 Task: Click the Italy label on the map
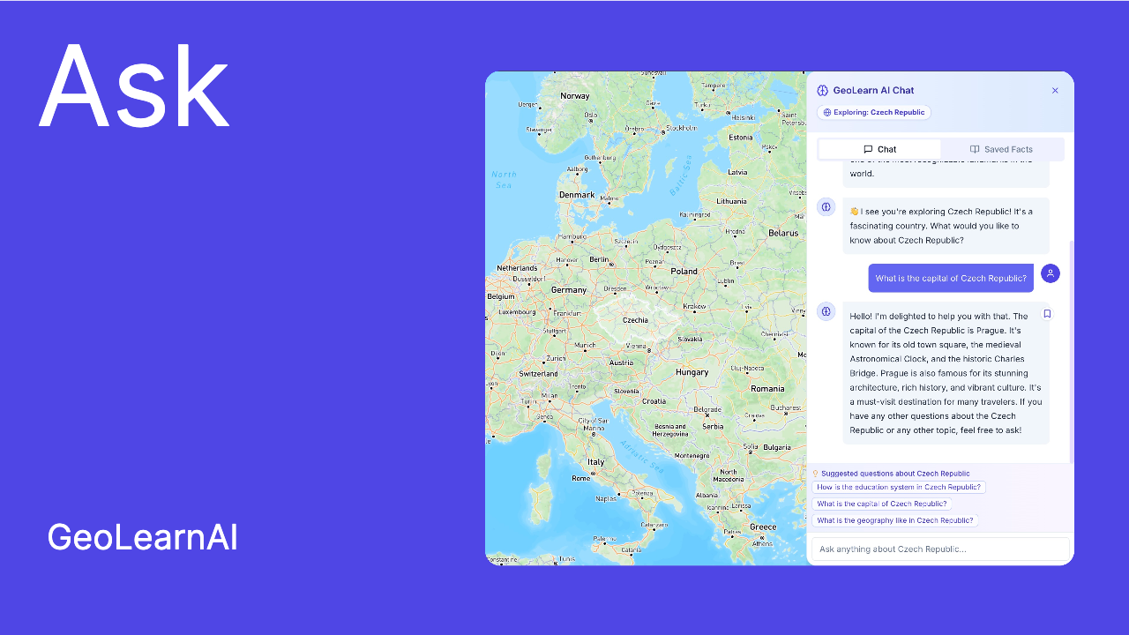click(x=596, y=462)
